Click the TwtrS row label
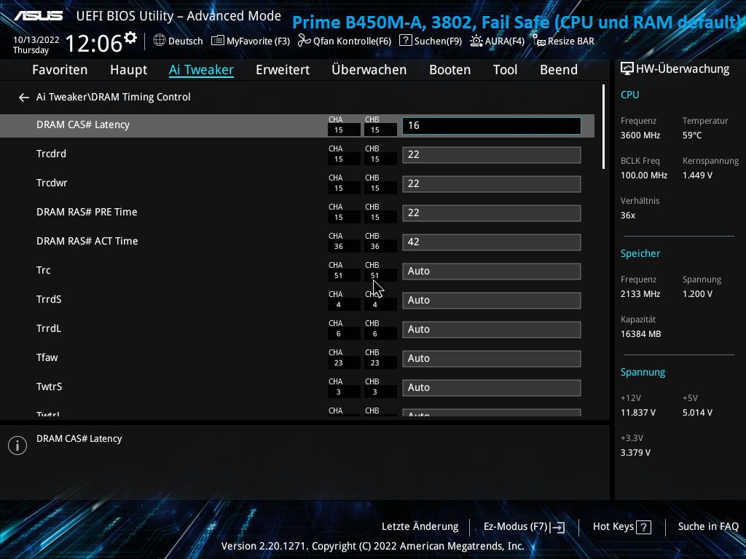Image resolution: width=746 pixels, height=559 pixels. coord(49,386)
